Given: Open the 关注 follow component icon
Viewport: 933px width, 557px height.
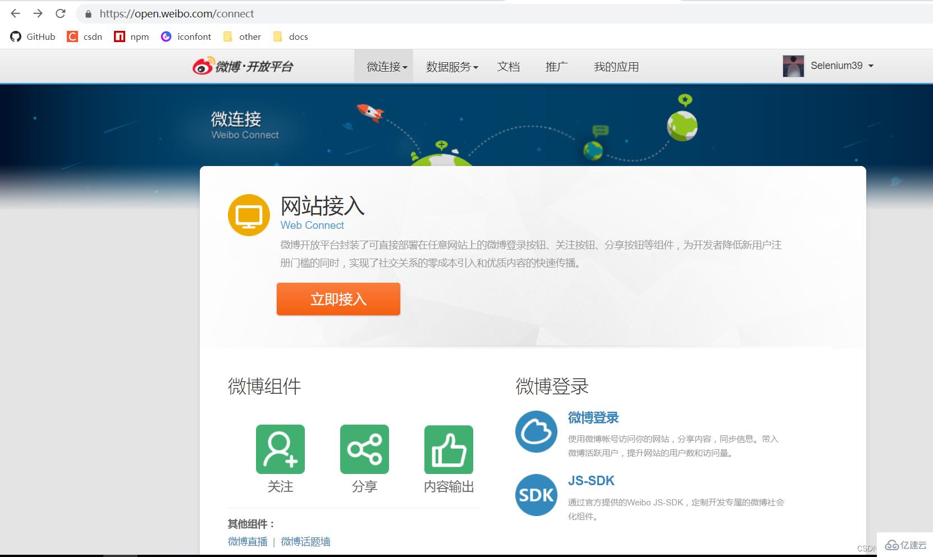Looking at the screenshot, I should point(280,449).
